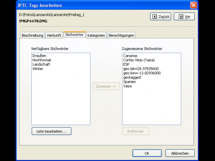
Task: Open the Beschreibung tab
Action: click(x=32, y=35)
